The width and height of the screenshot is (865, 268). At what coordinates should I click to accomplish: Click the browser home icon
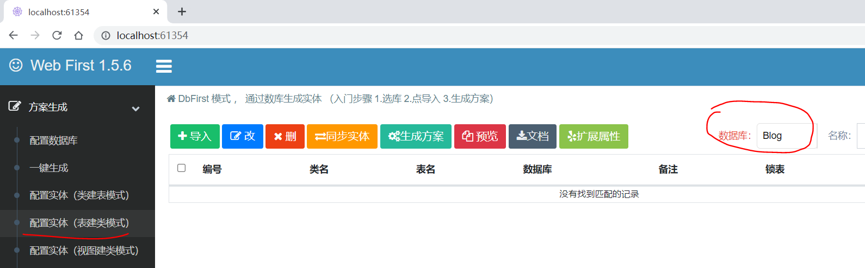78,35
